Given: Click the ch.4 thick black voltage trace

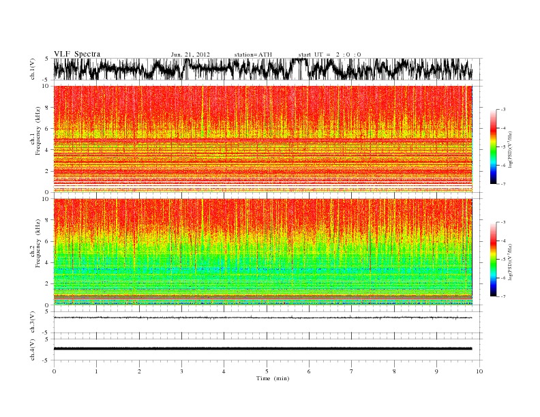Looking at the screenshot, I should tap(263, 349).
